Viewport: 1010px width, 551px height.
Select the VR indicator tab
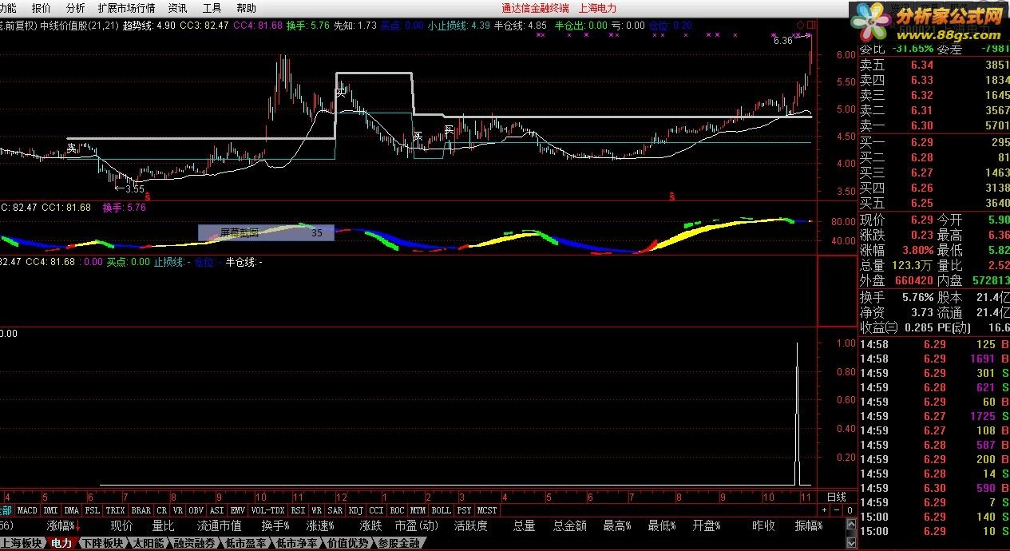pos(178,509)
